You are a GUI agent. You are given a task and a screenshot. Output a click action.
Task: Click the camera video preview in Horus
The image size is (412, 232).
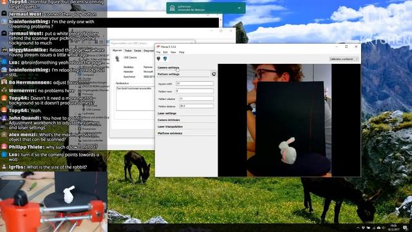289,121
